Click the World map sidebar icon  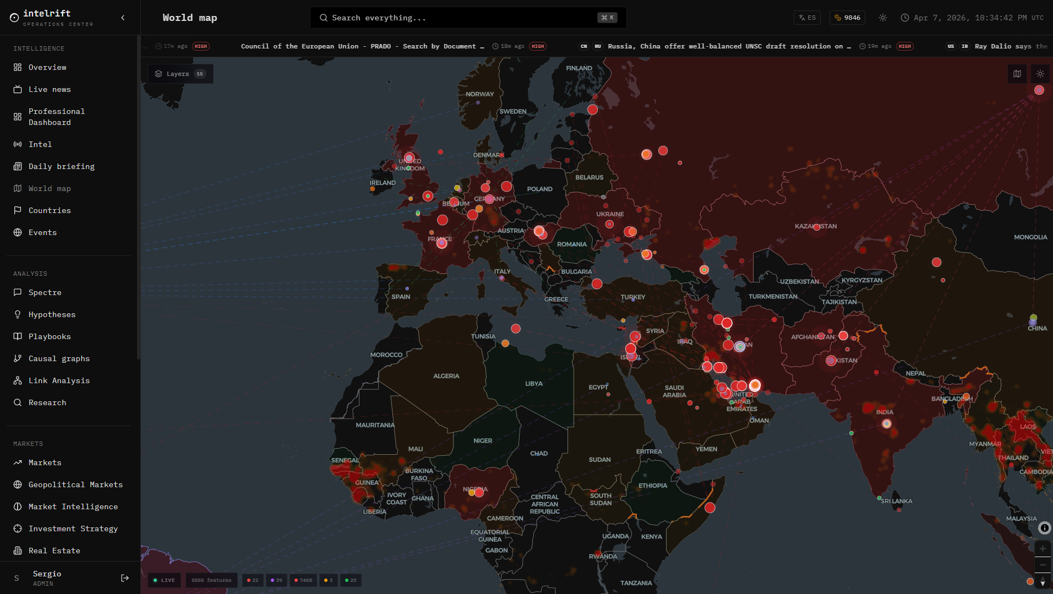(x=18, y=188)
